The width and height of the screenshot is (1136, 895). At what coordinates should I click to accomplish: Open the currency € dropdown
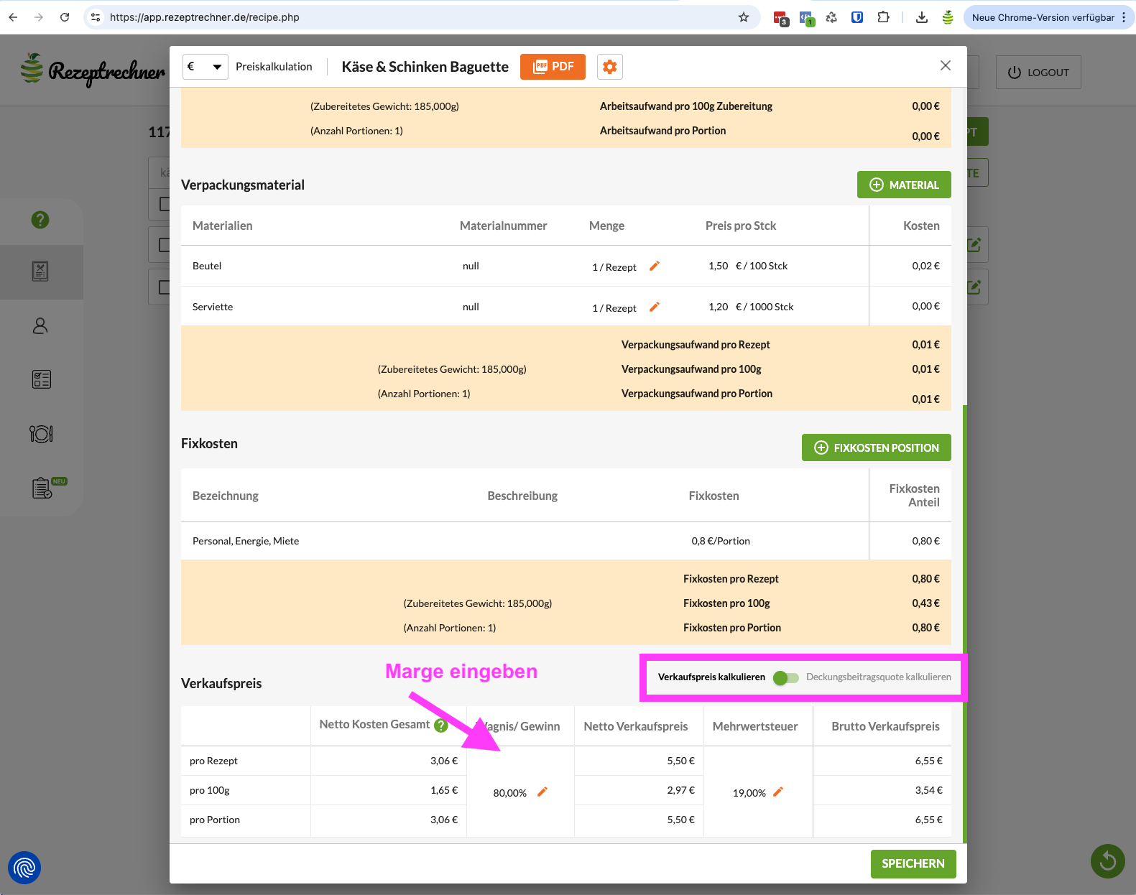coord(205,67)
